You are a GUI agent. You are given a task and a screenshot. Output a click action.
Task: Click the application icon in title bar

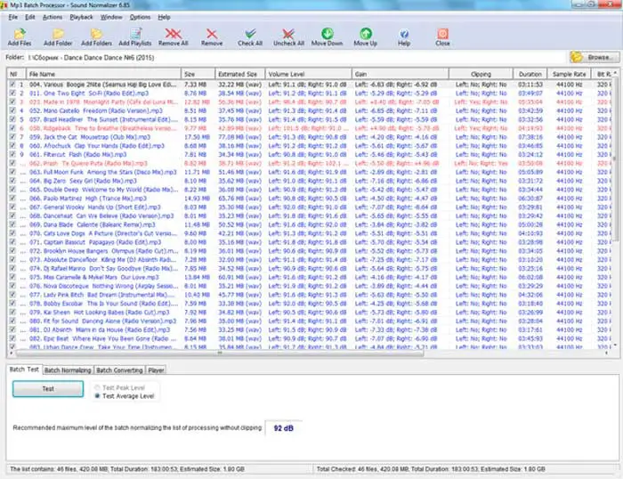tap(4, 4)
